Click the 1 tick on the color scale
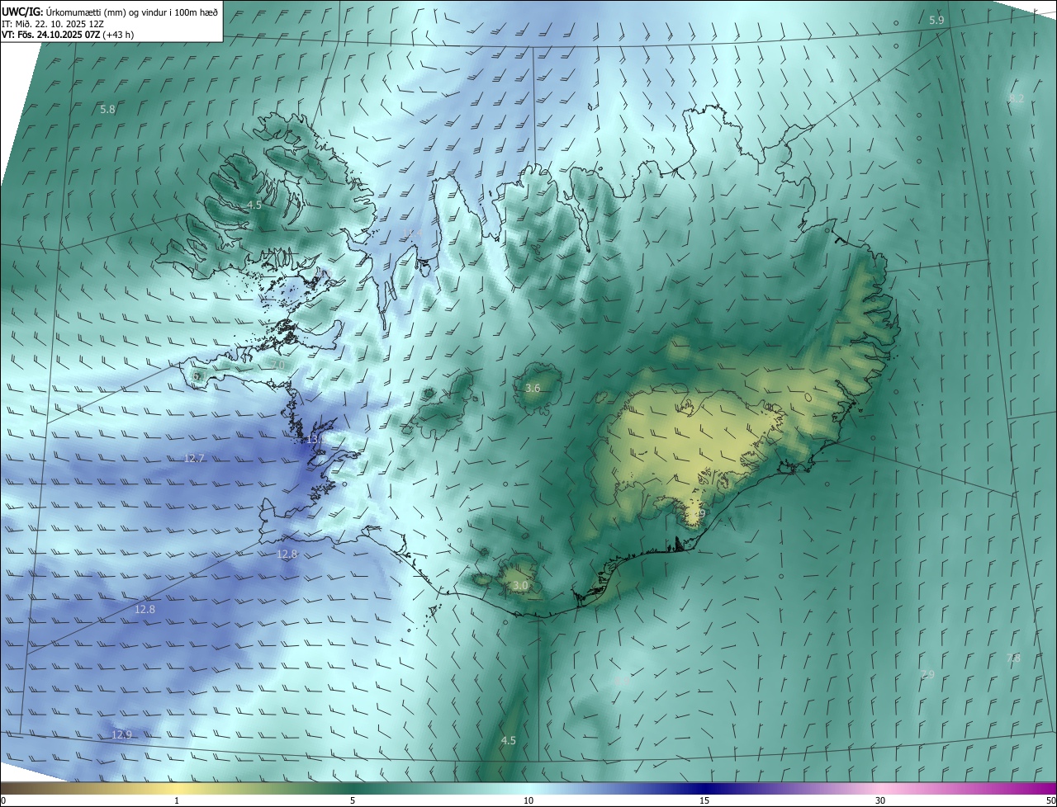 177,800
